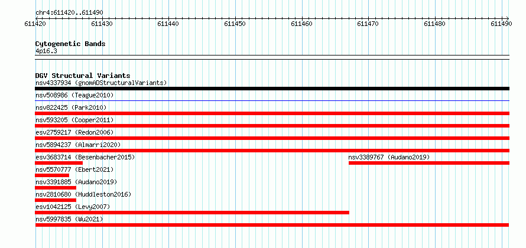Click the chr4:611420..611490 region label

[69, 13]
